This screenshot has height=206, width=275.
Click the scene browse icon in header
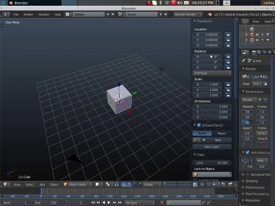tap(120, 14)
